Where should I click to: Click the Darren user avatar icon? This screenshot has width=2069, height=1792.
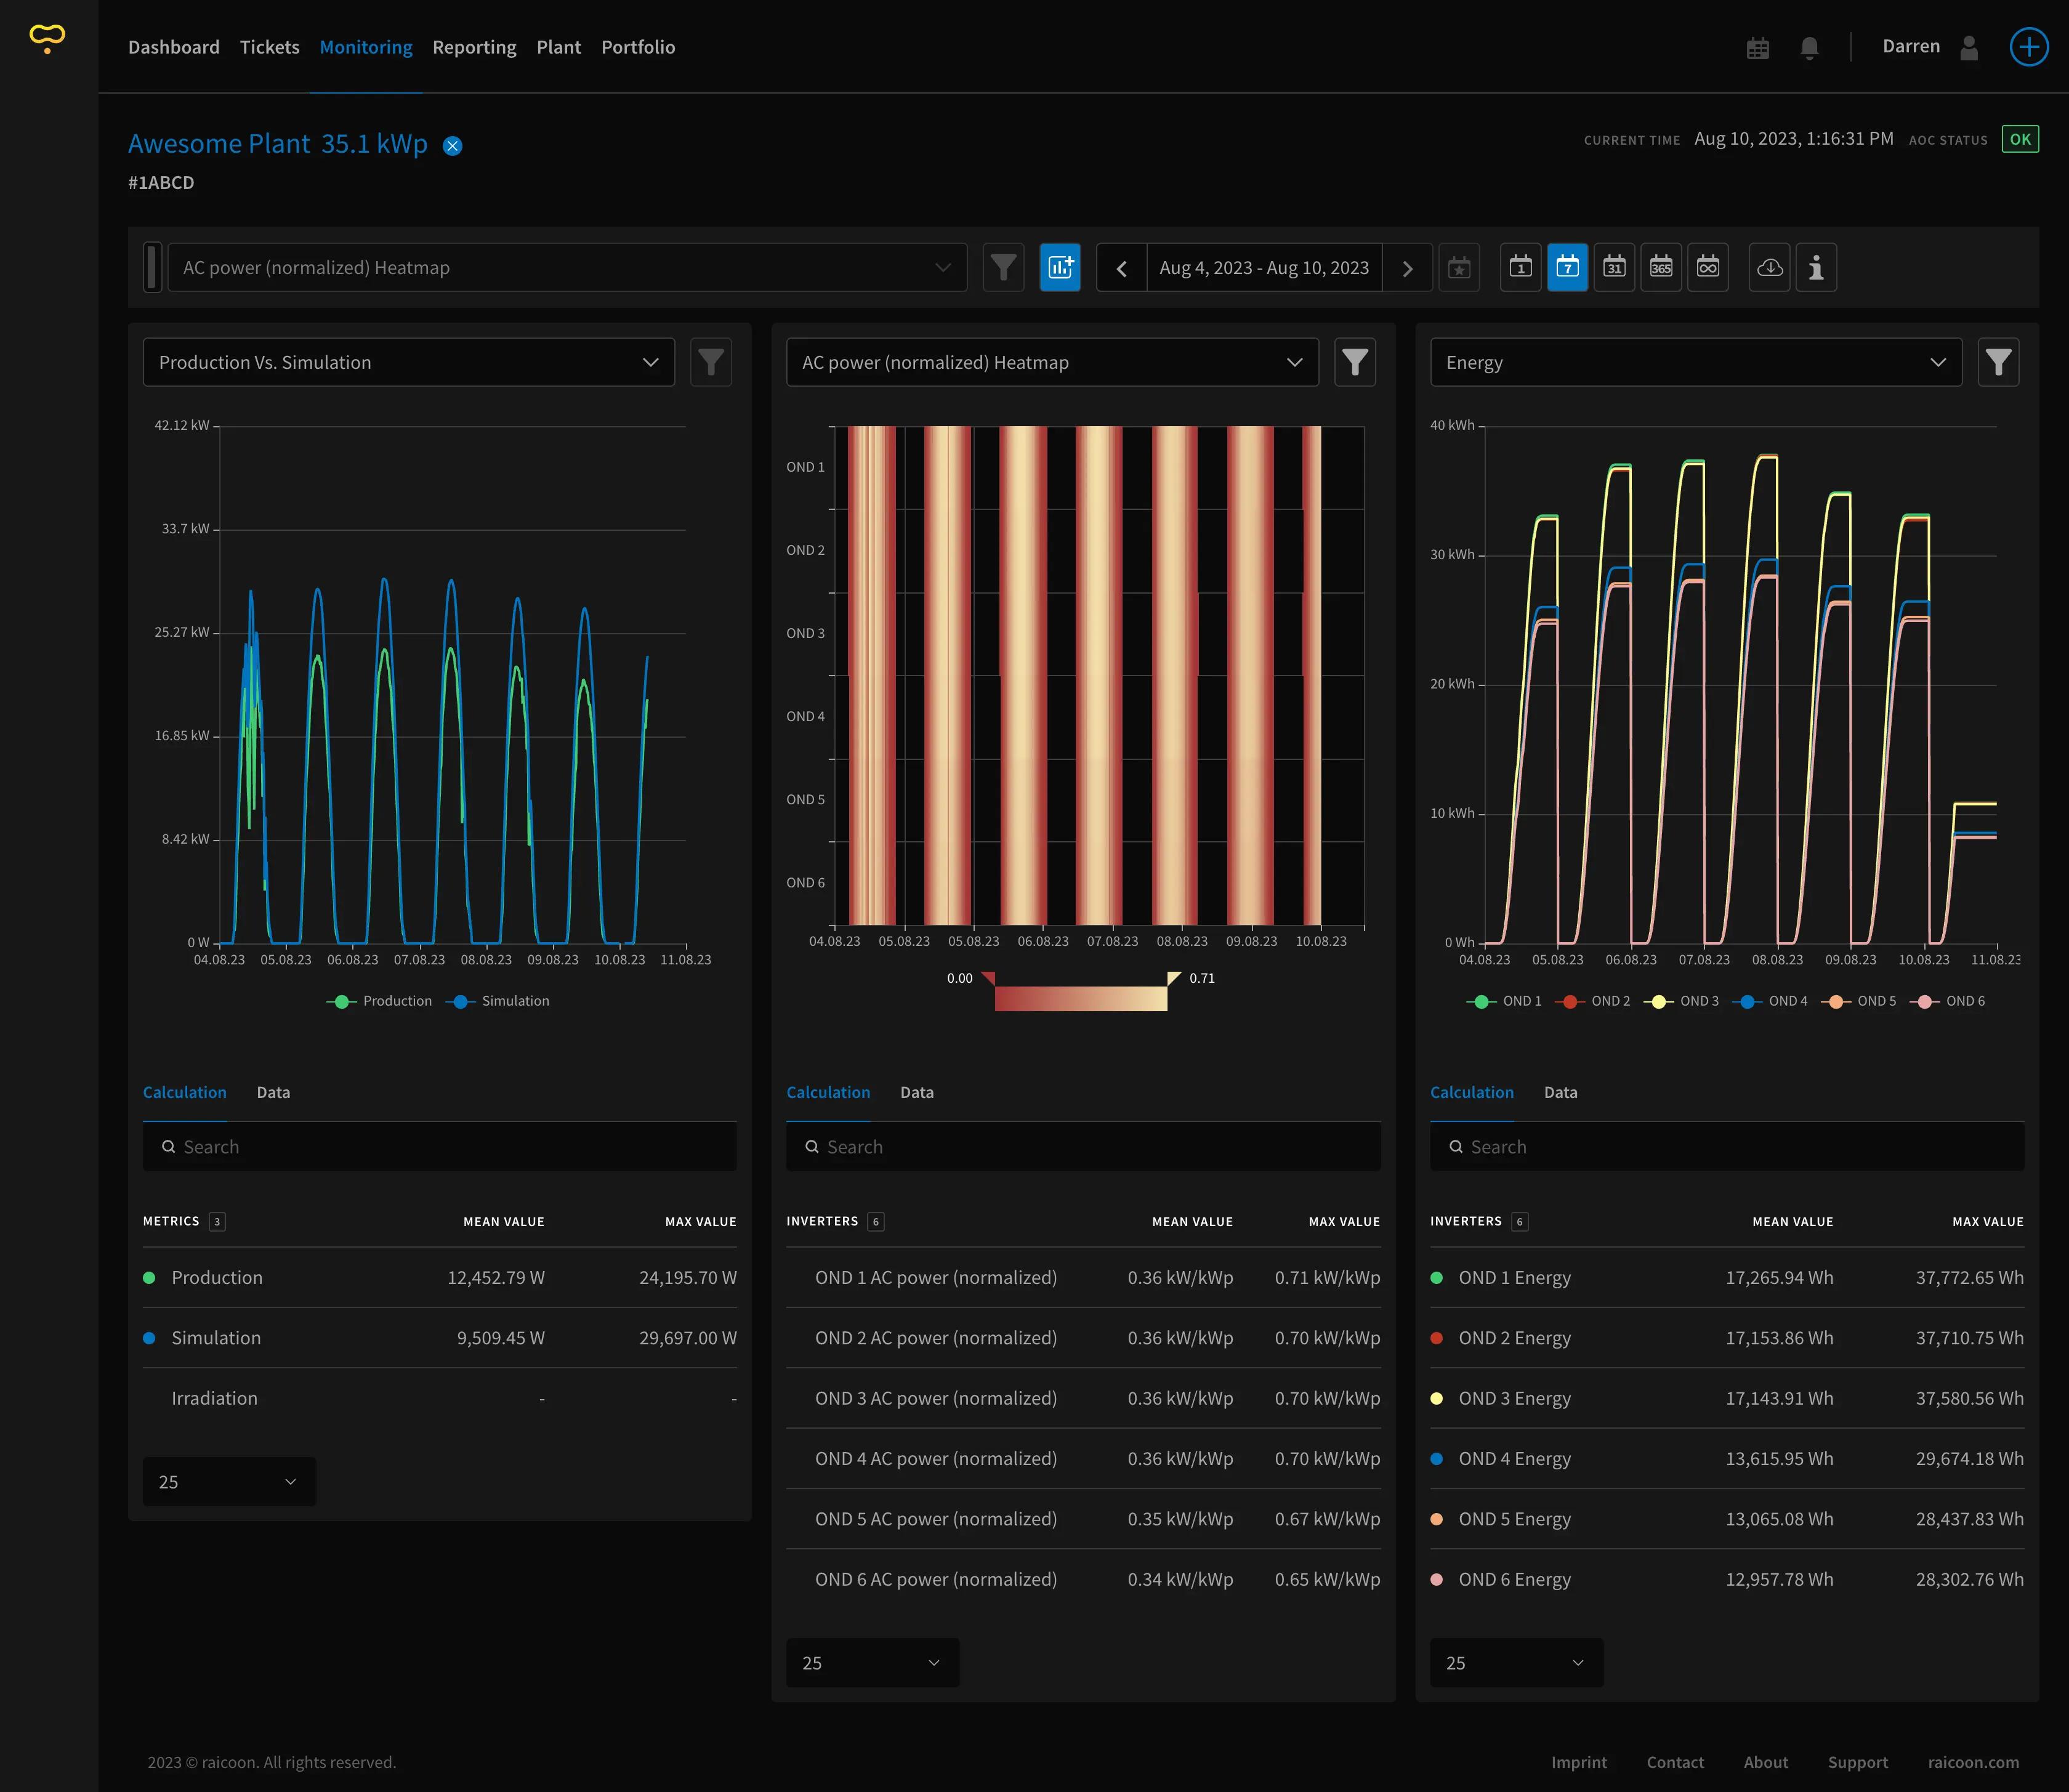pos(1969,48)
